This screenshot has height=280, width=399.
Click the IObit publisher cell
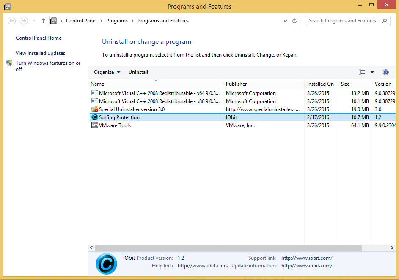click(x=231, y=117)
